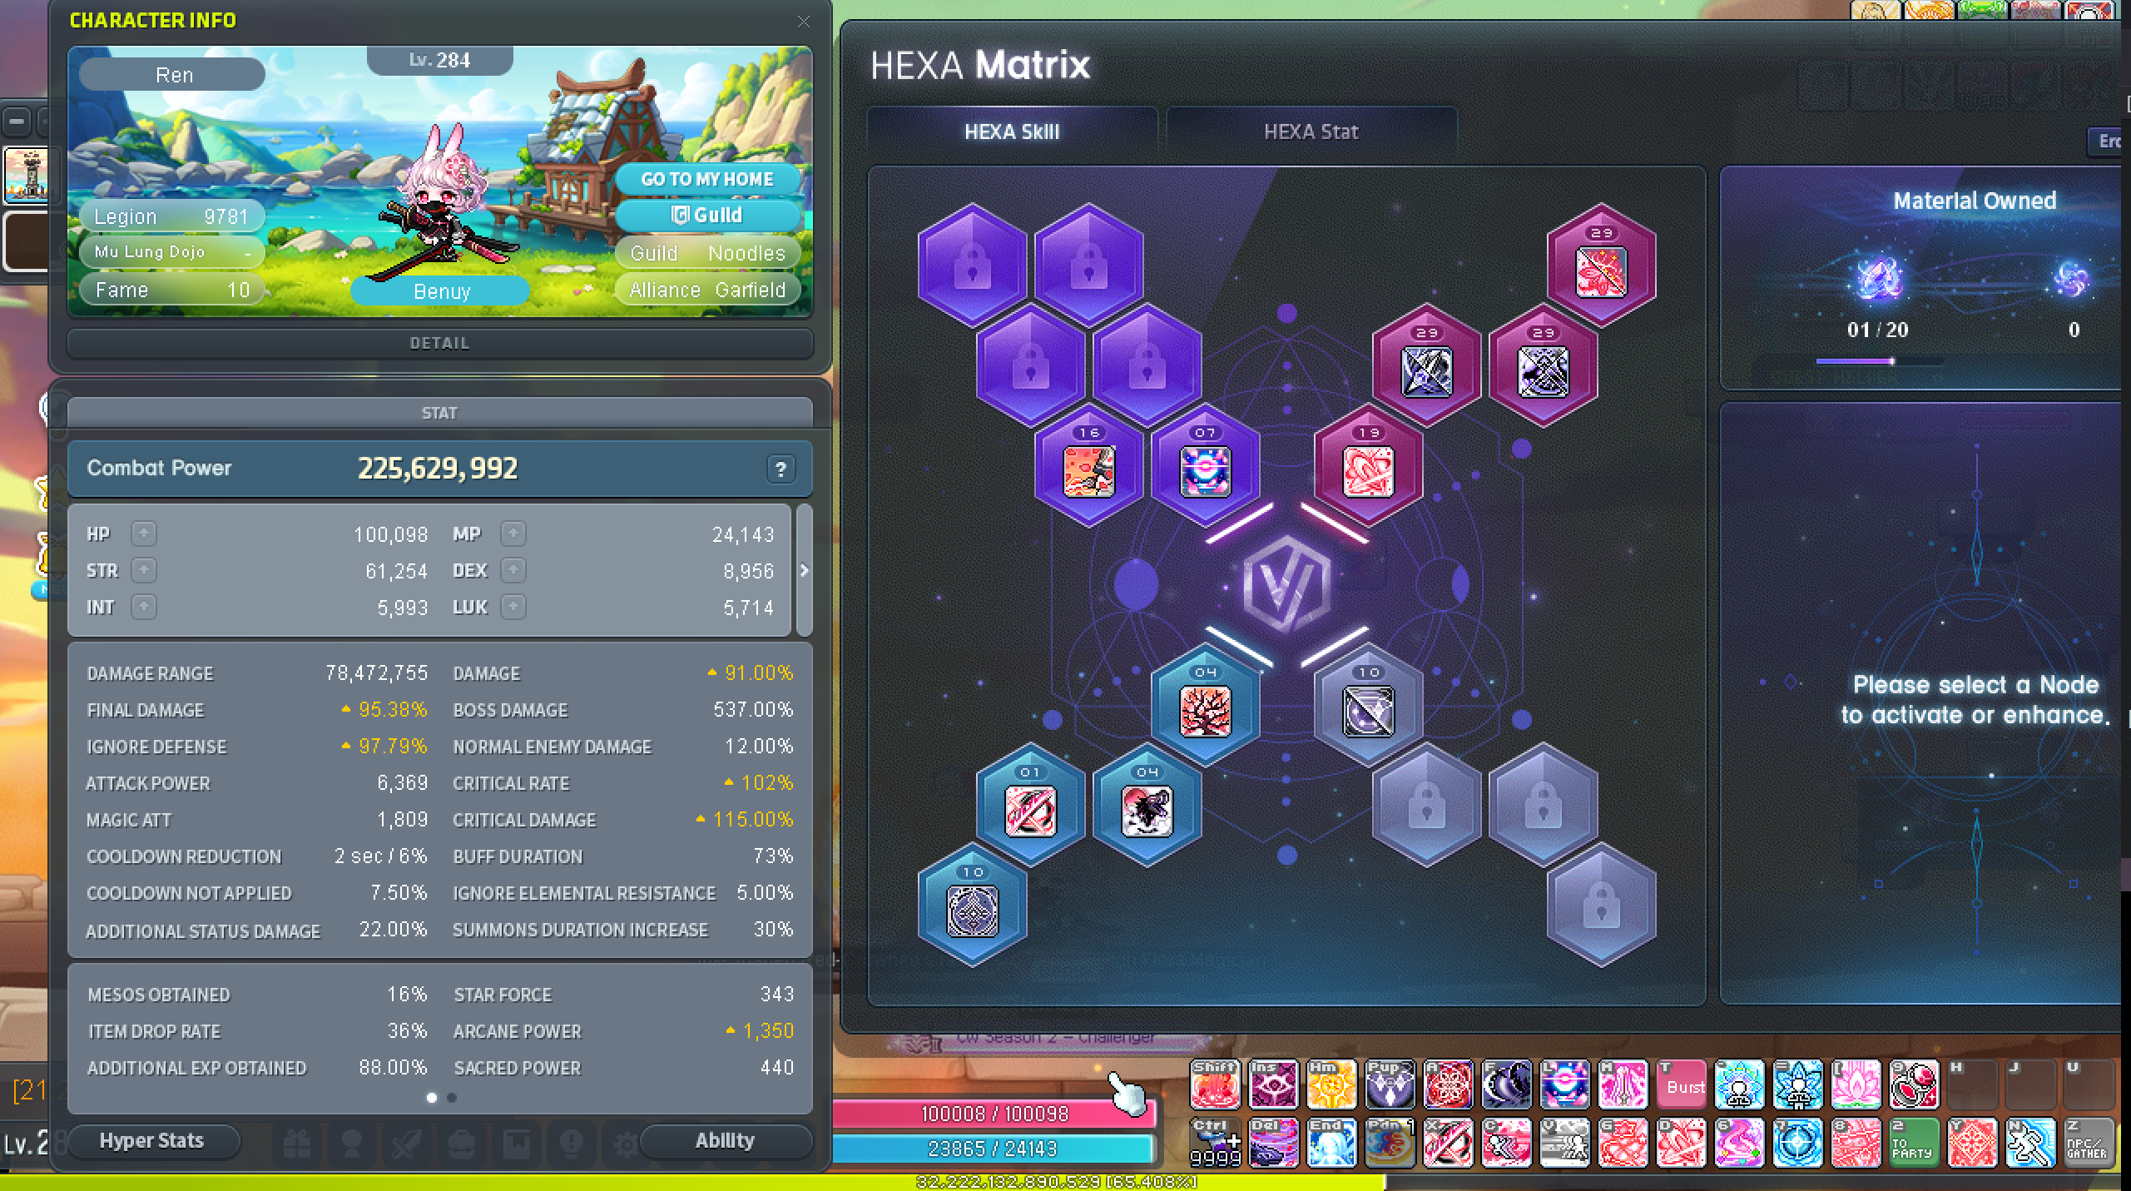Click the NPC/GATHER hotkey slot

pos(2088,1143)
